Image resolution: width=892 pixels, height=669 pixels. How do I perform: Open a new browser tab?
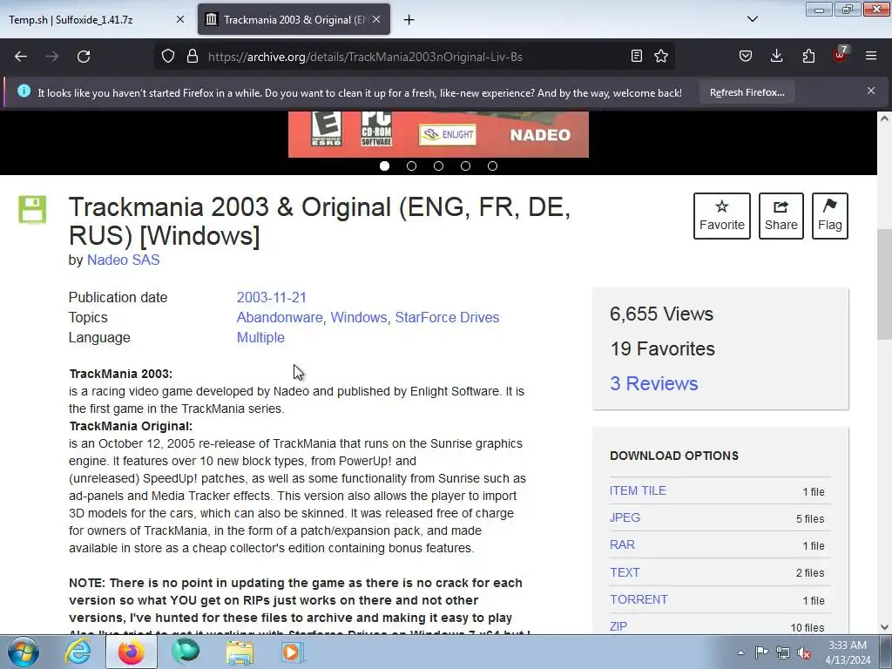(409, 20)
